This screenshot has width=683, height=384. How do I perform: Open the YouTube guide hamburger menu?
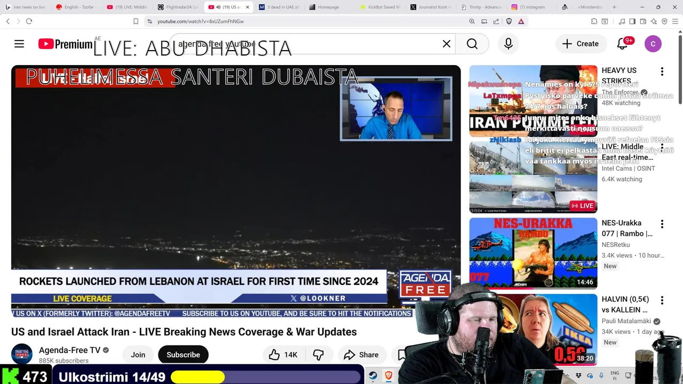[19, 44]
